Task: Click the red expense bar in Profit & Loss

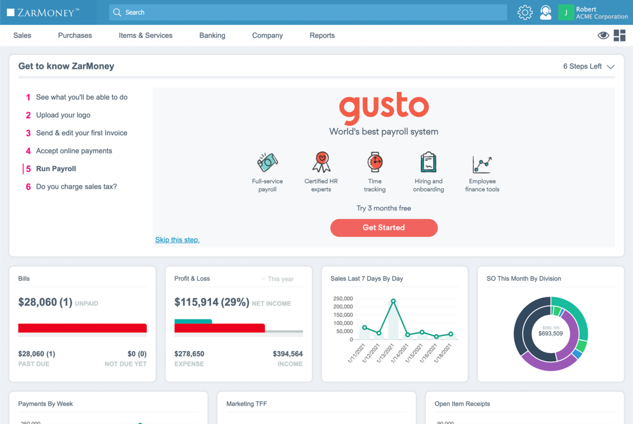Action: pos(219,328)
